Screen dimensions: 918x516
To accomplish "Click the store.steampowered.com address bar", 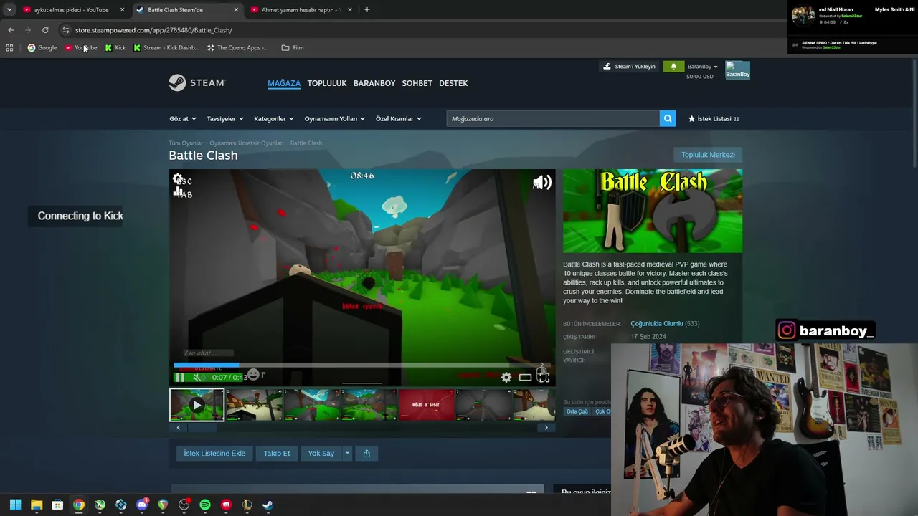I will point(153,30).
